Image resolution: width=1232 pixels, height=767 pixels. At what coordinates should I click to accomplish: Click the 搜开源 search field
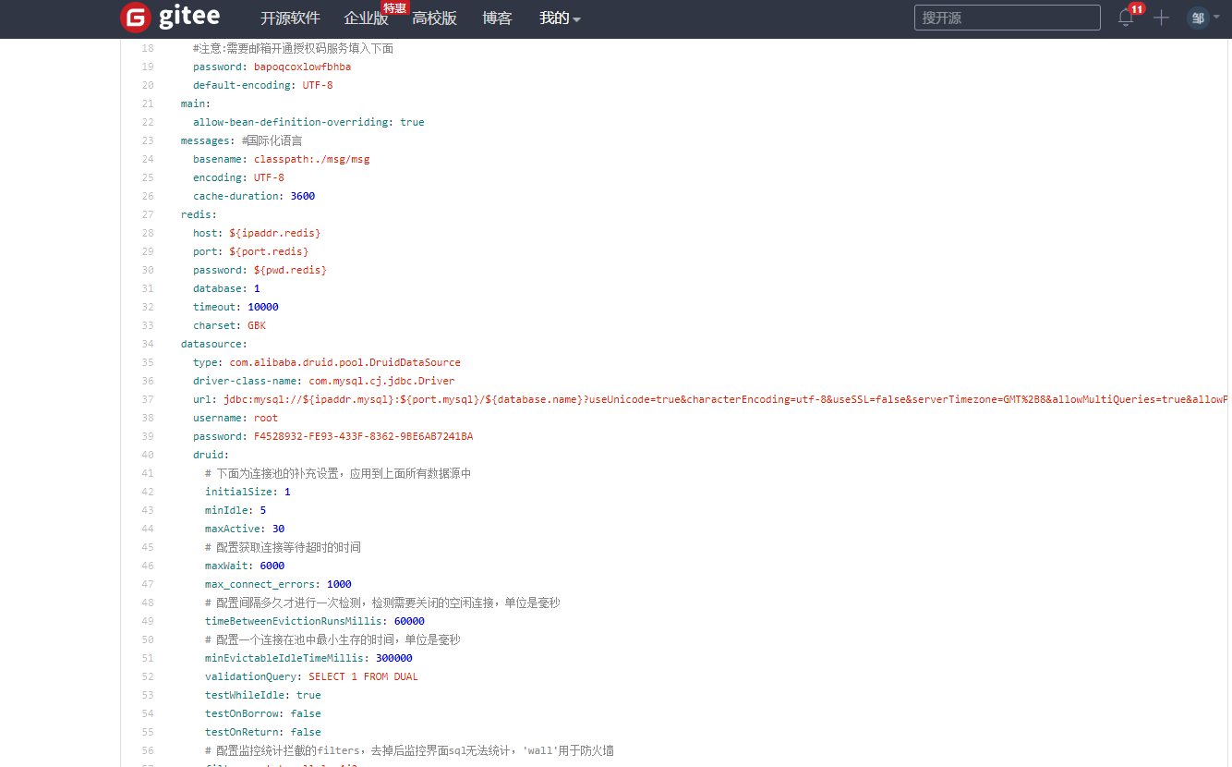tap(1007, 18)
